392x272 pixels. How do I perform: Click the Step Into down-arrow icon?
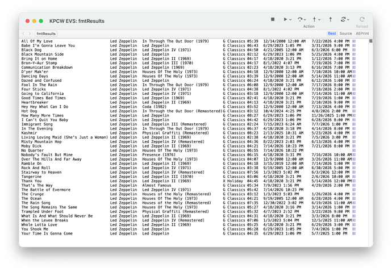314,19
